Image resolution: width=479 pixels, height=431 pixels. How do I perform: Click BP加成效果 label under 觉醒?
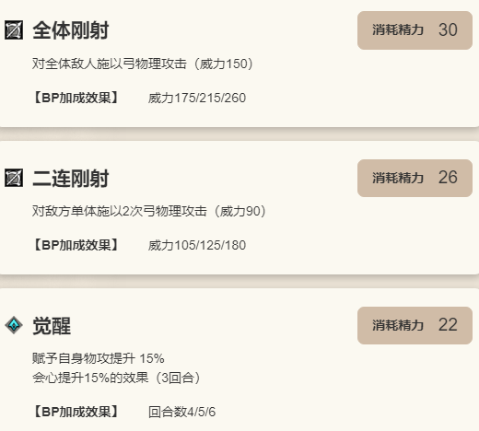pyautogui.click(x=76, y=412)
